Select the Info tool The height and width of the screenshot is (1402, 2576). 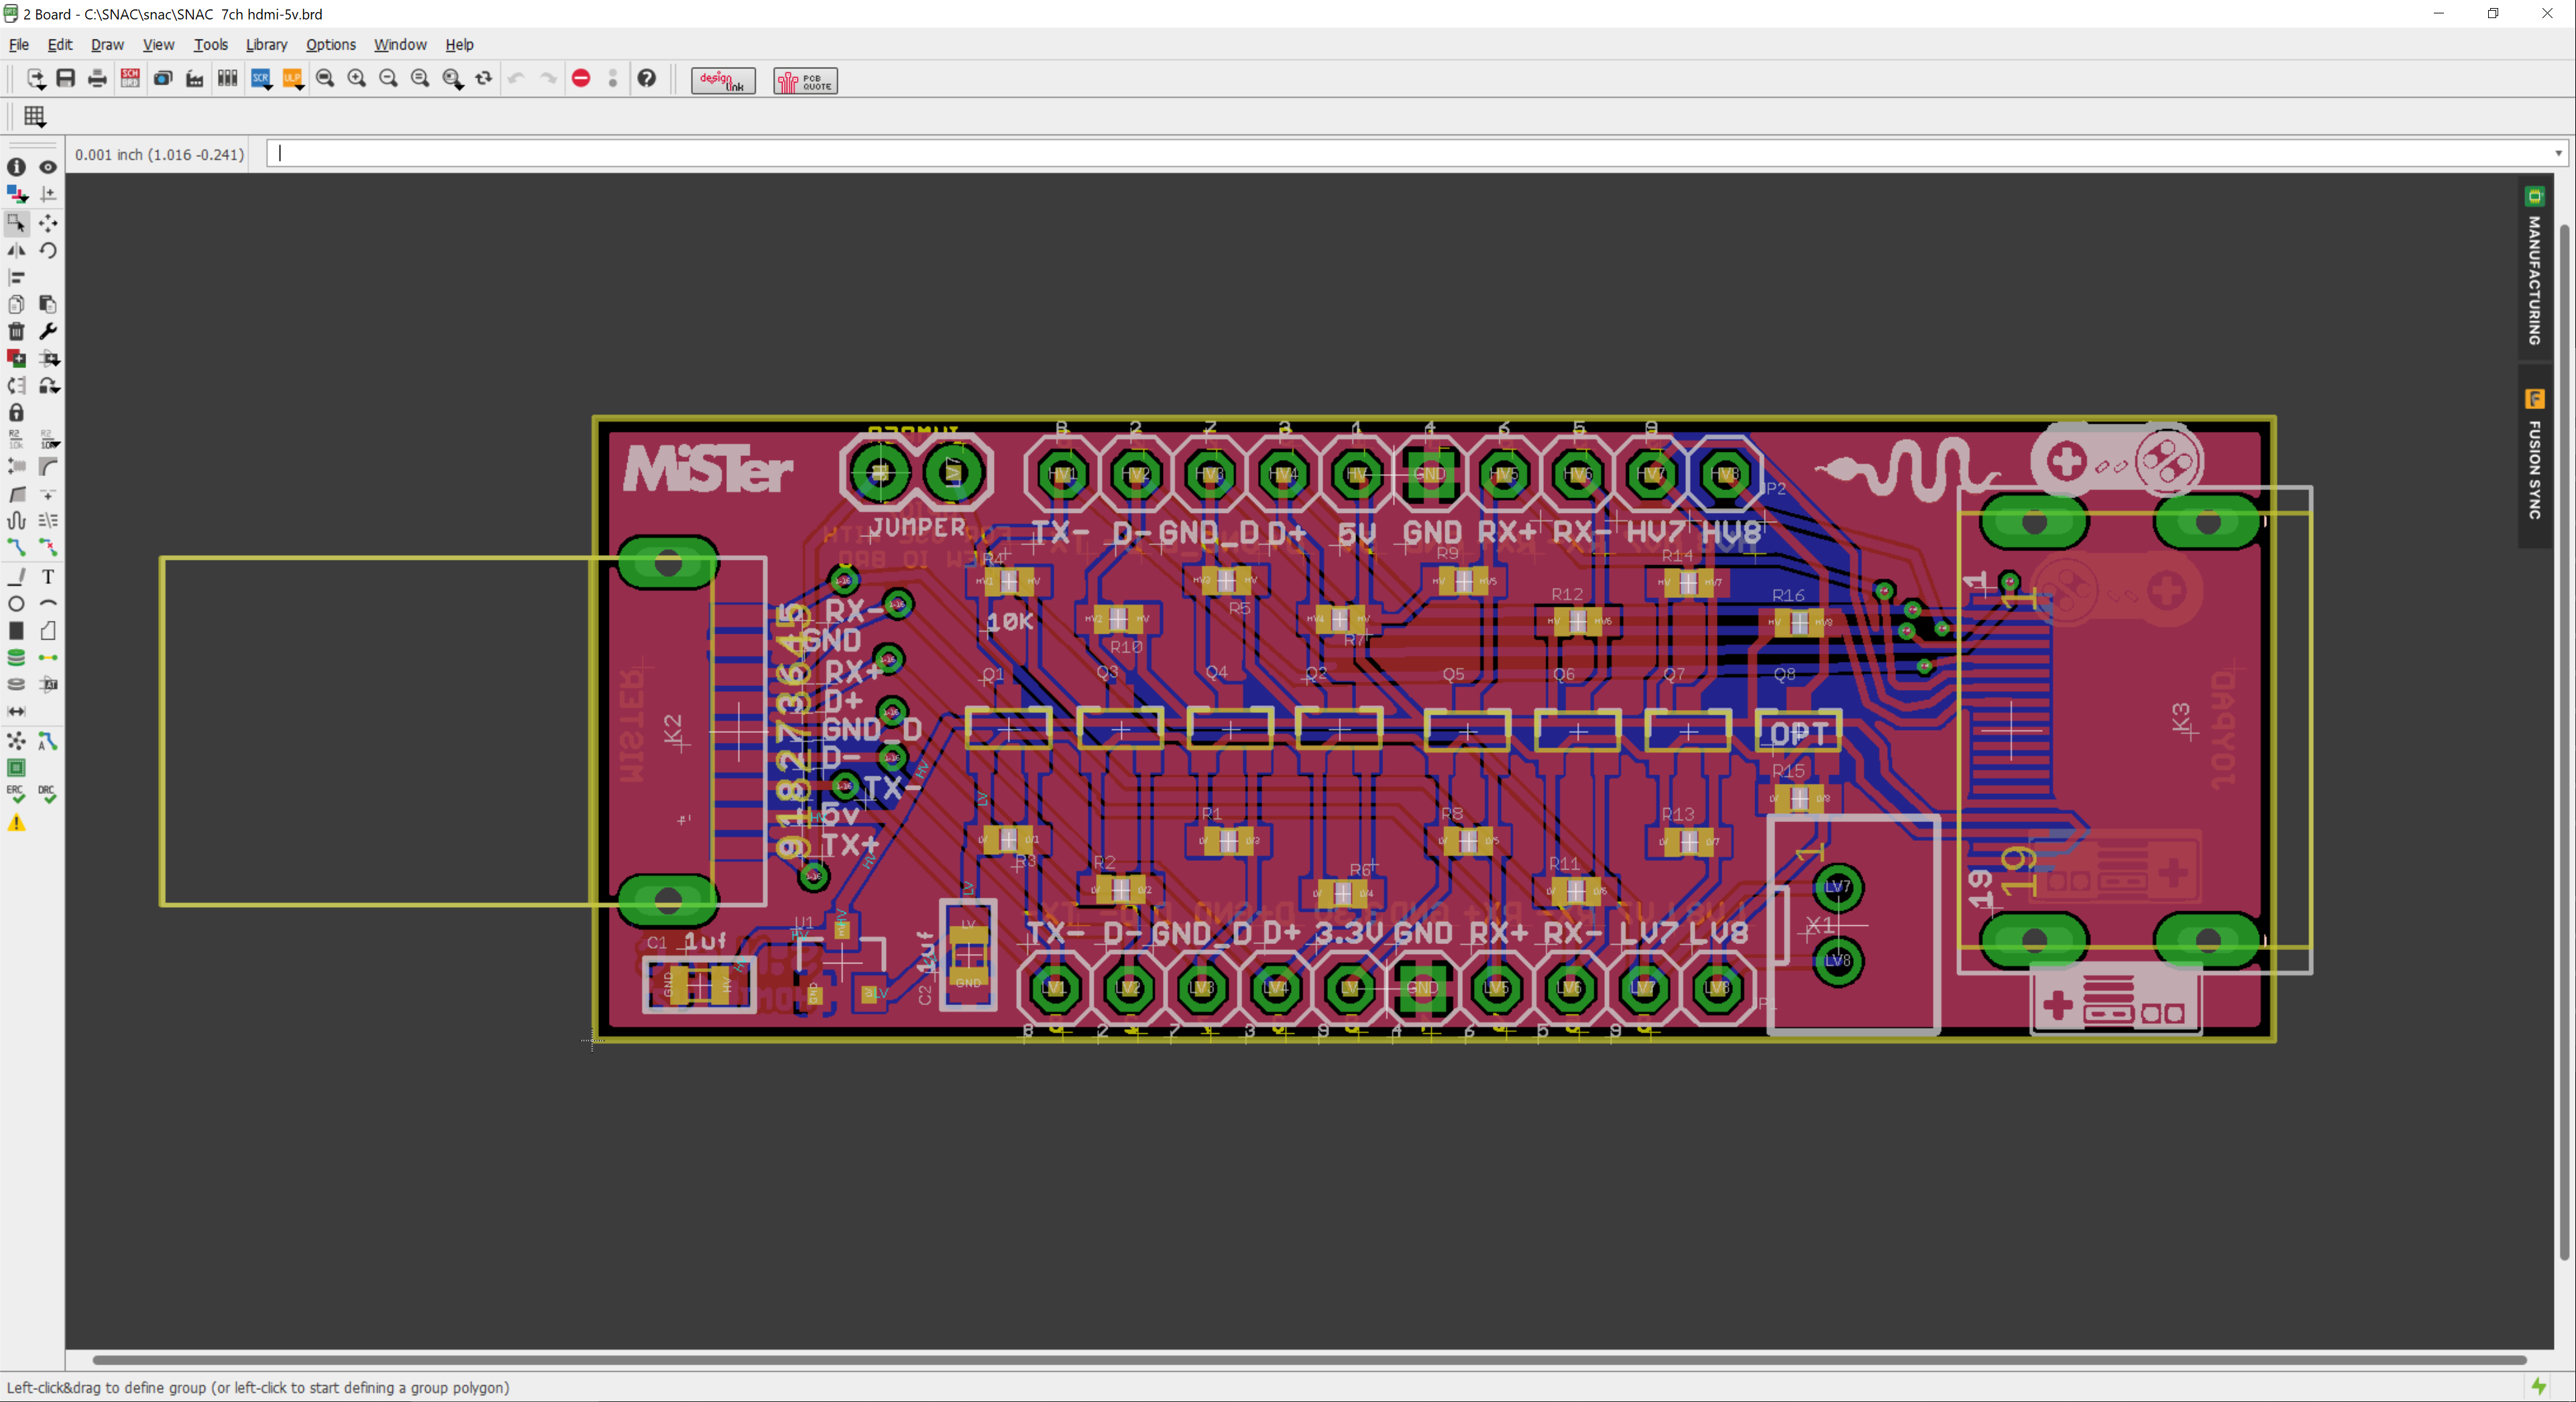point(17,167)
